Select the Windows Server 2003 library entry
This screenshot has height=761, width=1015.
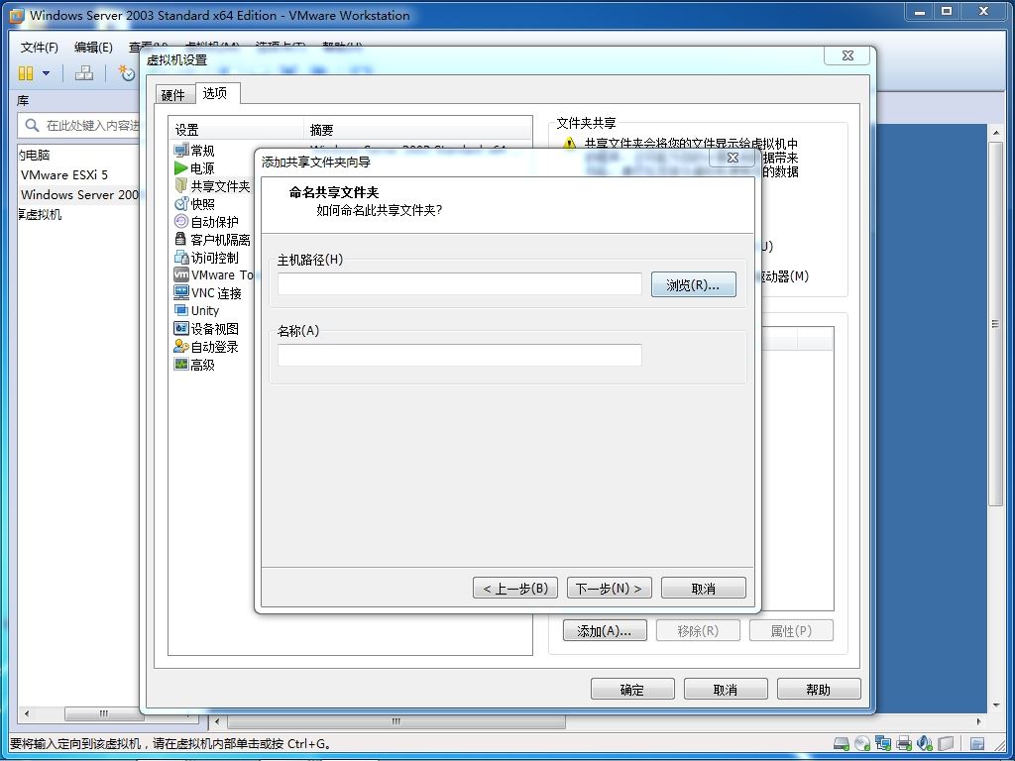click(x=79, y=195)
